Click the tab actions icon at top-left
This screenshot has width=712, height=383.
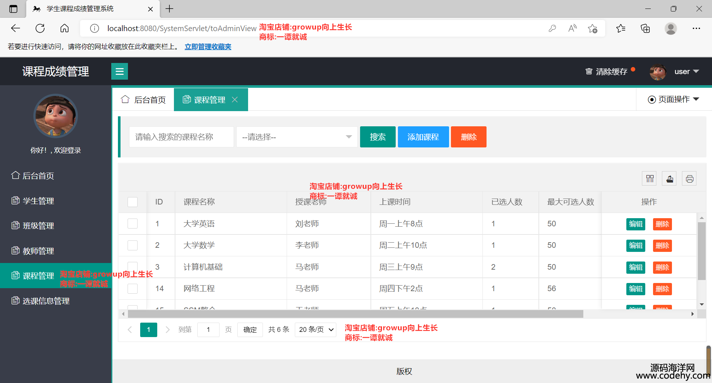13,9
